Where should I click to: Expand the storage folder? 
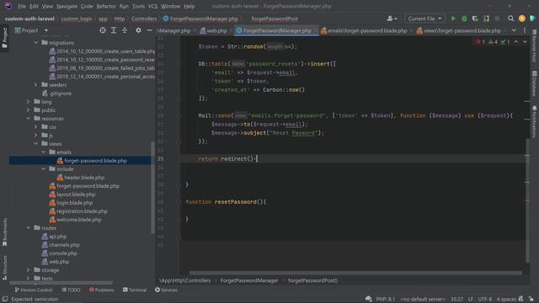point(28,270)
